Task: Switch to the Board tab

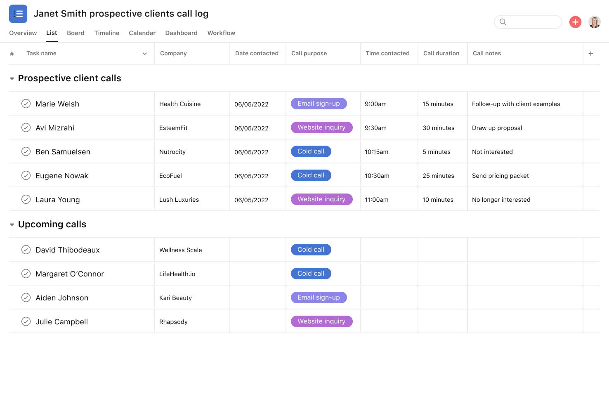Action: click(76, 33)
